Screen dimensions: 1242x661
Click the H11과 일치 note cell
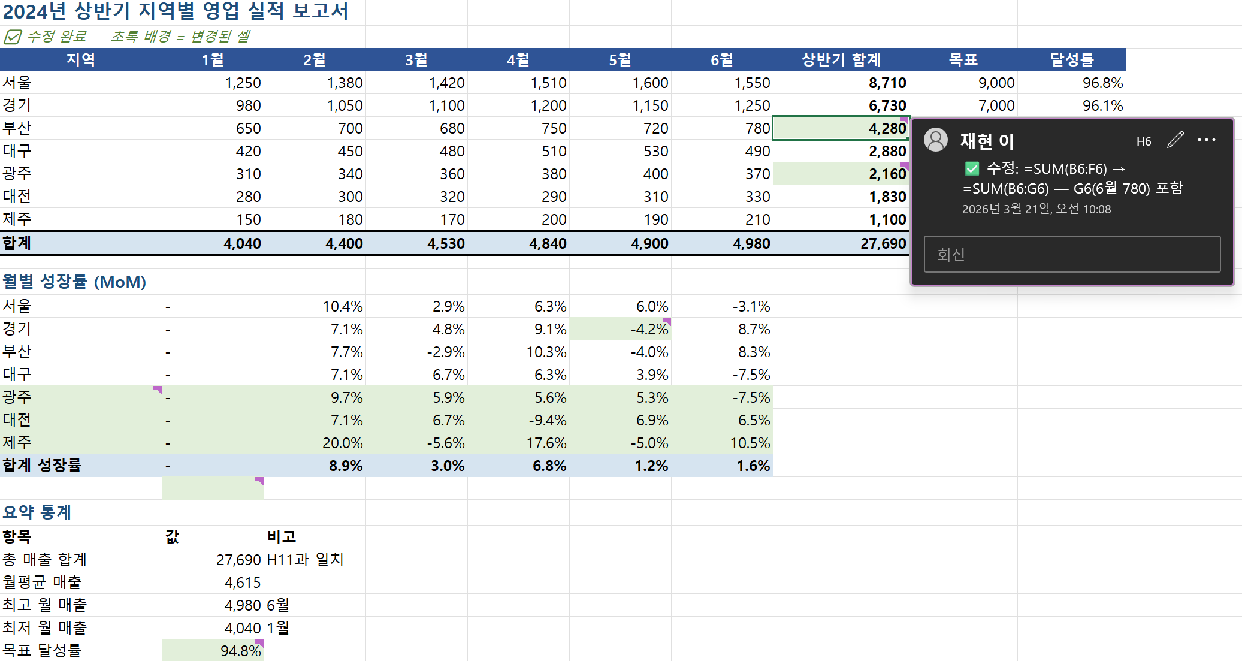(306, 560)
